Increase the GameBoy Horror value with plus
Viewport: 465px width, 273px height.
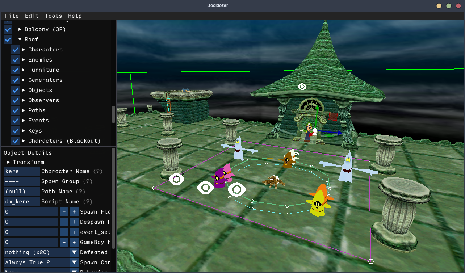pyautogui.click(x=74, y=242)
